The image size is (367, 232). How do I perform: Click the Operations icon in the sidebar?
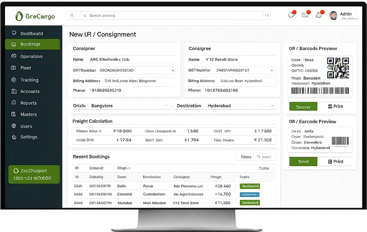(14, 56)
